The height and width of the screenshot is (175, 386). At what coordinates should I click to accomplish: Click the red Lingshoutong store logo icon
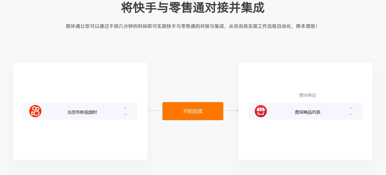pos(261,111)
